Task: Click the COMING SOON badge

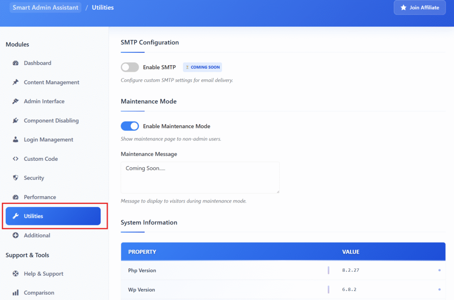Action: tap(202, 67)
